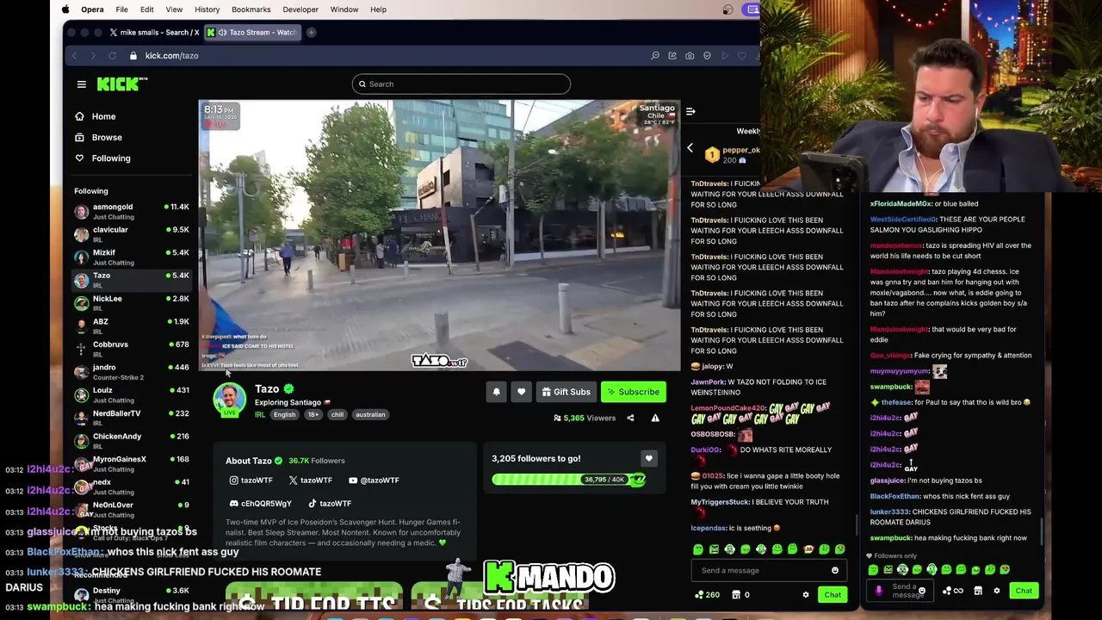Select clavicular in Following list

(131, 234)
